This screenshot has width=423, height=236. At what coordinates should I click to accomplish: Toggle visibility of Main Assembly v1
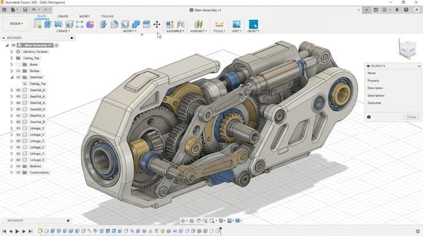click(x=13, y=45)
